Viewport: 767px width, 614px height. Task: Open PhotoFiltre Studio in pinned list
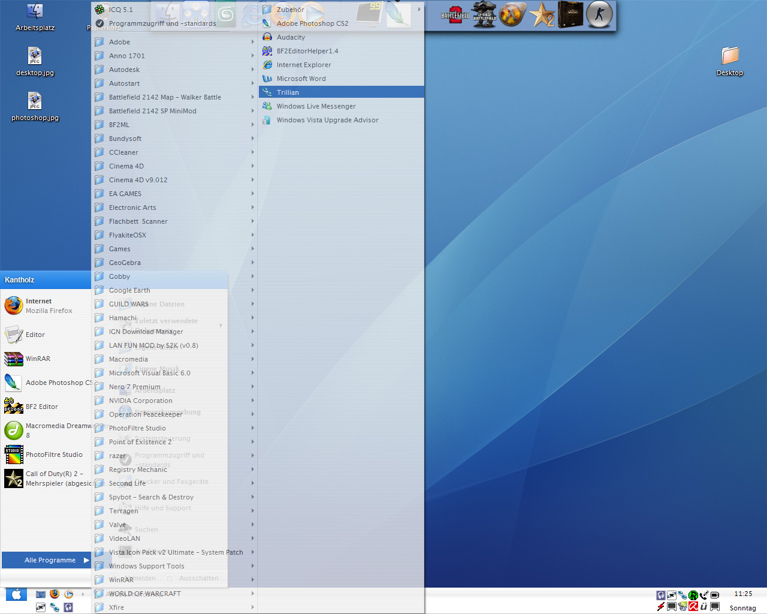point(47,455)
